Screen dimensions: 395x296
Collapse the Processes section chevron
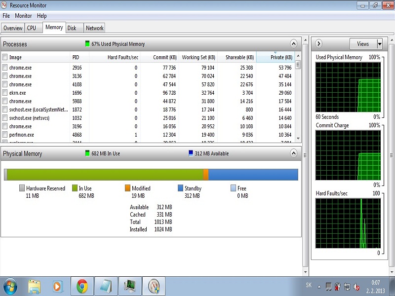coord(294,44)
